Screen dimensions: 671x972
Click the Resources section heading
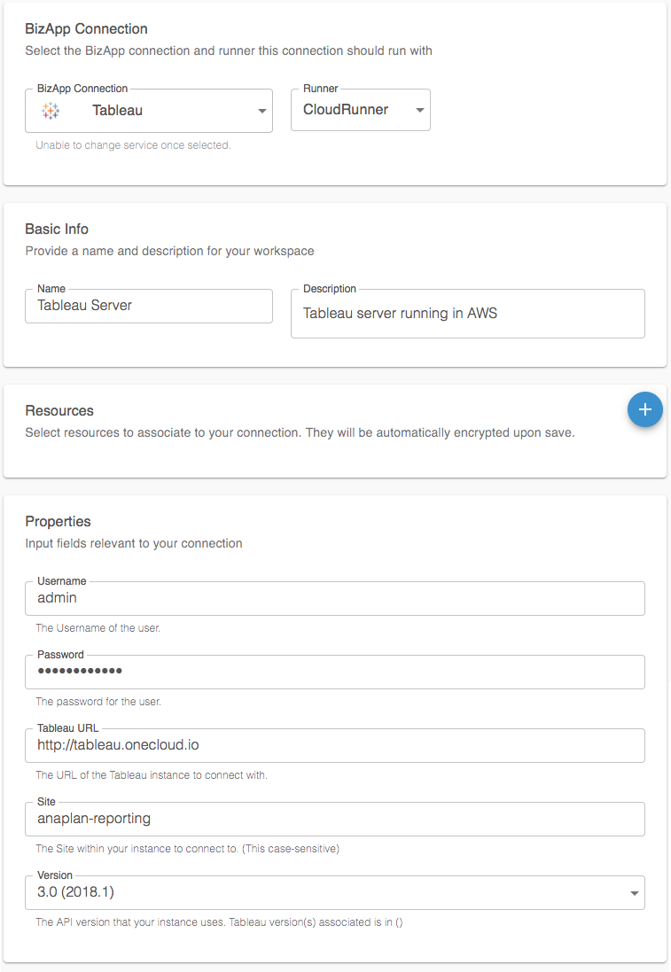pos(59,411)
